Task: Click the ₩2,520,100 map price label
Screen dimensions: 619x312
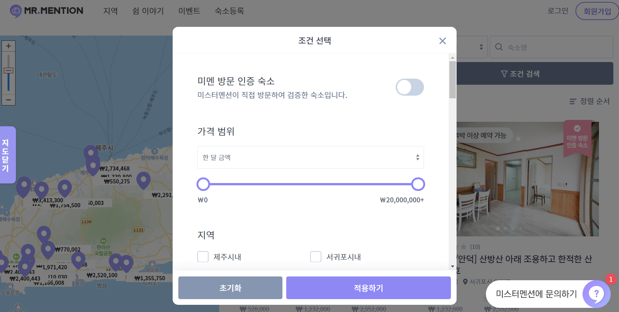Action: 102,275
